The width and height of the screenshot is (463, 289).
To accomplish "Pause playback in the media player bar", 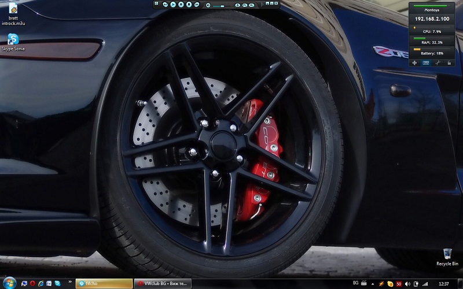I will [181, 4].
